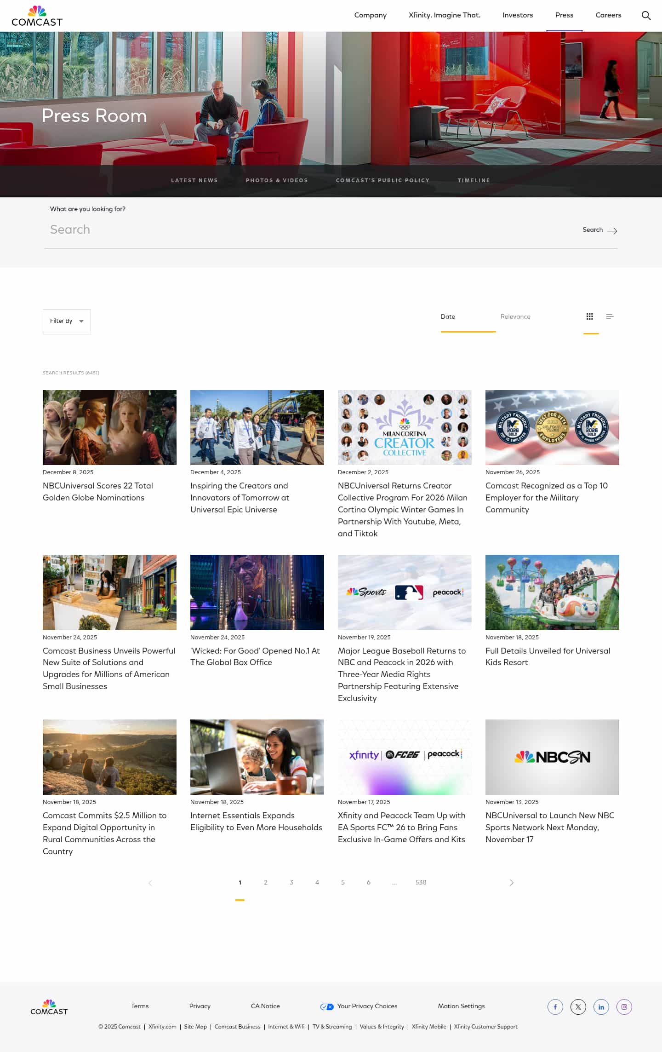Open 'Wicked: For Good' box office headline
This screenshot has height=1052, width=662.
point(255,656)
